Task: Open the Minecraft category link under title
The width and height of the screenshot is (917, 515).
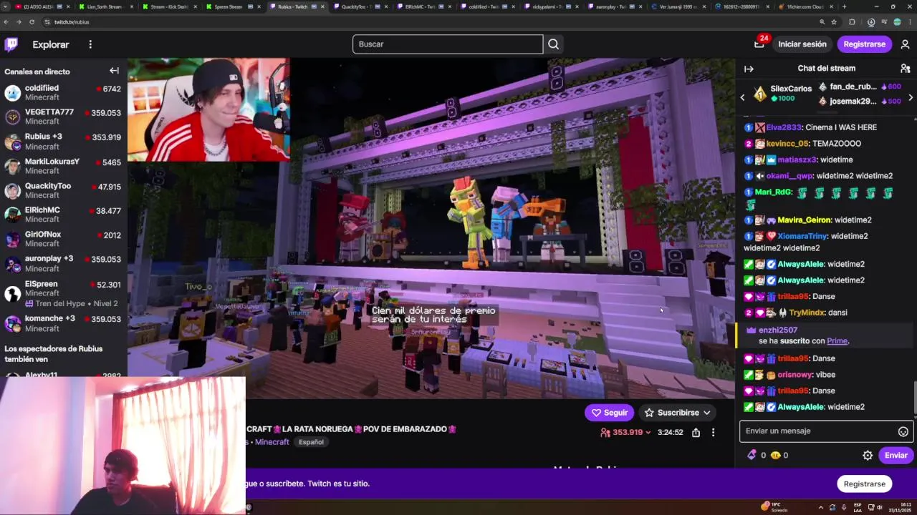Action: click(x=272, y=442)
